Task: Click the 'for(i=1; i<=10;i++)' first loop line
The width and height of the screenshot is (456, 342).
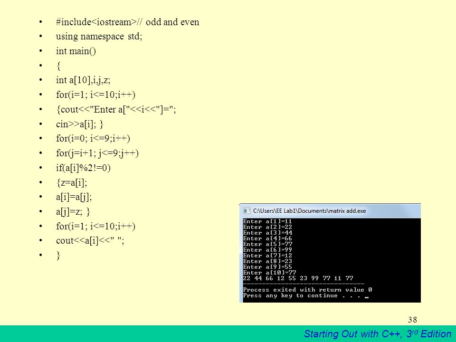Action: (x=95, y=95)
